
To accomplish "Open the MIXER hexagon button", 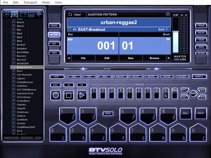I will coord(193,93).
